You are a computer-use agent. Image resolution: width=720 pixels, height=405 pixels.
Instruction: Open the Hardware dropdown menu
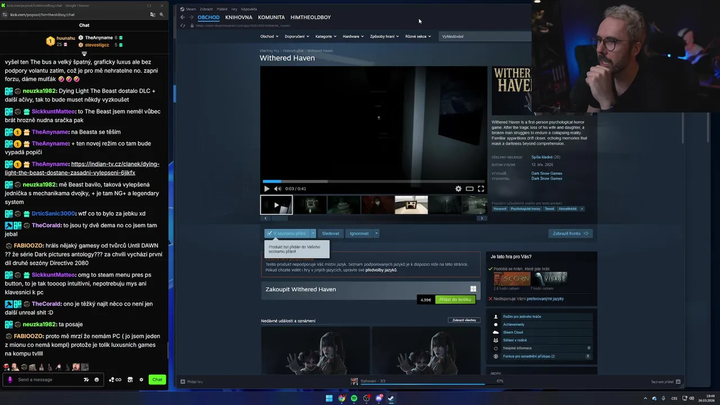tap(353, 37)
